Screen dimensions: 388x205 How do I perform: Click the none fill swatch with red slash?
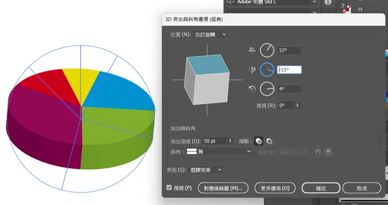tap(347, 9)
